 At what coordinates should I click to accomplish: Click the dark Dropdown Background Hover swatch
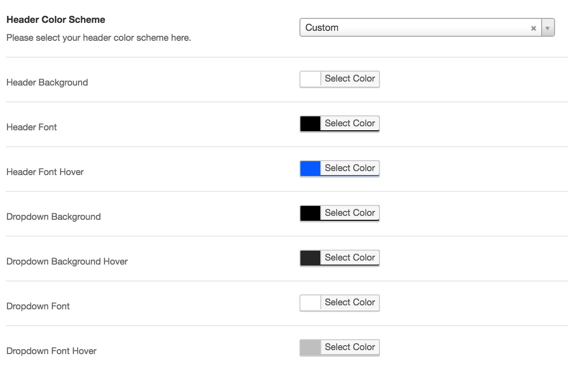[310, 258]
